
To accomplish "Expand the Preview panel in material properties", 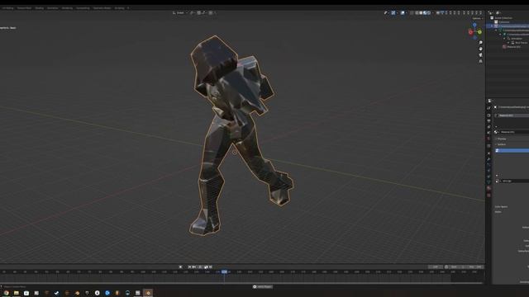I will click(502, 139).
